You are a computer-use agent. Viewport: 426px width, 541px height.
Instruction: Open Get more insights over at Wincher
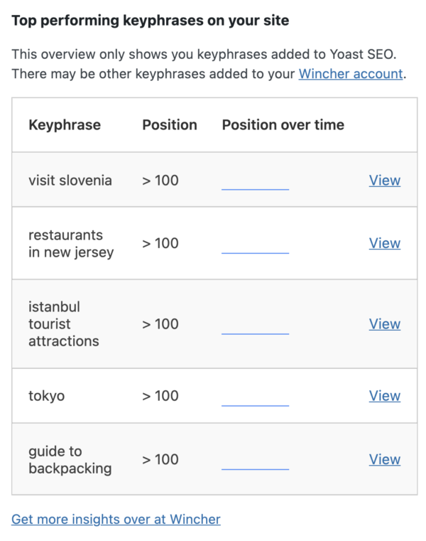[x=116, y=519]
